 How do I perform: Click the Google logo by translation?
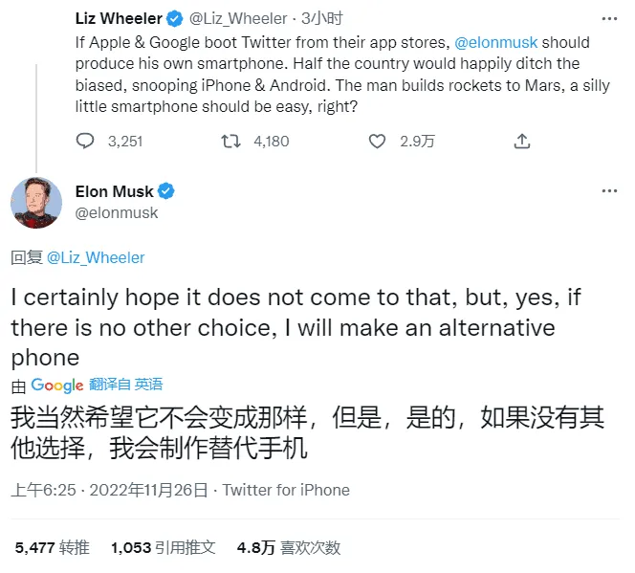click(x=57, y=385)
